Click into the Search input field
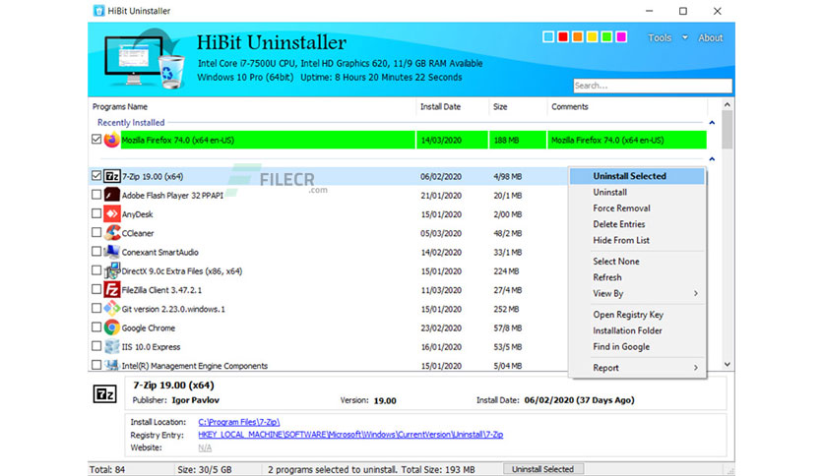The height and width of the screenshot is (476, 823). coord(653,86)
